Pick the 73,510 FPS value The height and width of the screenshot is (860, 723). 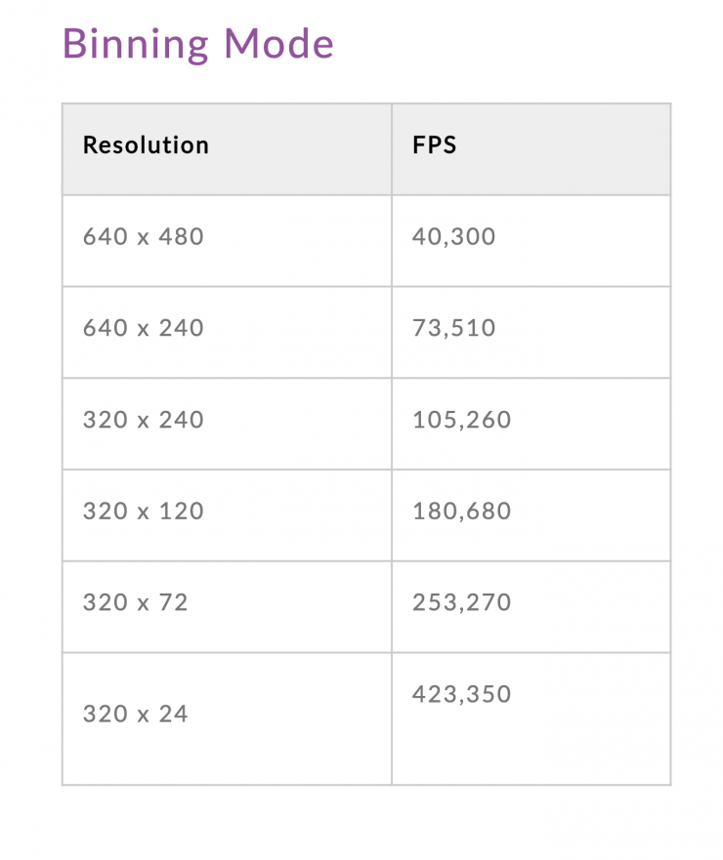454,328
